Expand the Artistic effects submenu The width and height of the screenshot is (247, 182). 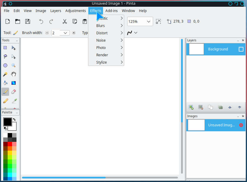click(106, 18)
